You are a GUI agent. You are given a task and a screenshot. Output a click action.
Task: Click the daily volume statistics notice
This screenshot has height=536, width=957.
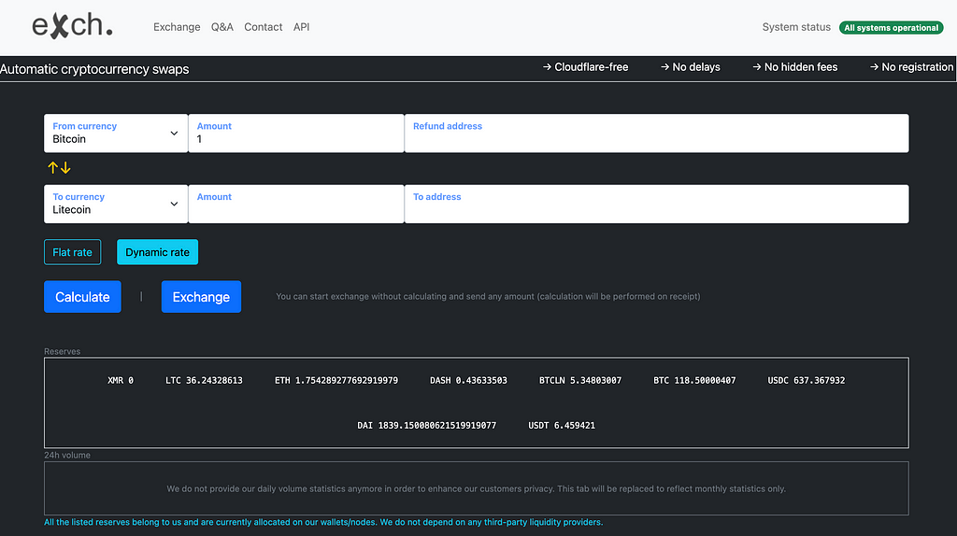pos(476,488)
